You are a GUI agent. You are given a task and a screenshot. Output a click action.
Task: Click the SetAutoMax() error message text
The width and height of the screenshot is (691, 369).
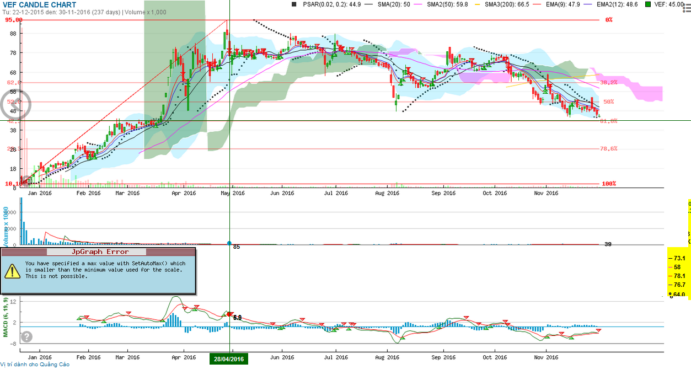click(105, 270)
